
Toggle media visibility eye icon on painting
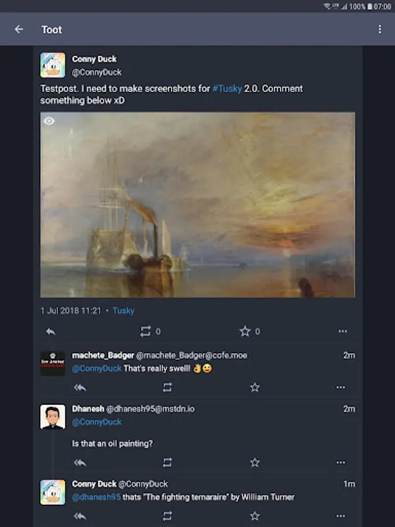click(x=50, y=121)
